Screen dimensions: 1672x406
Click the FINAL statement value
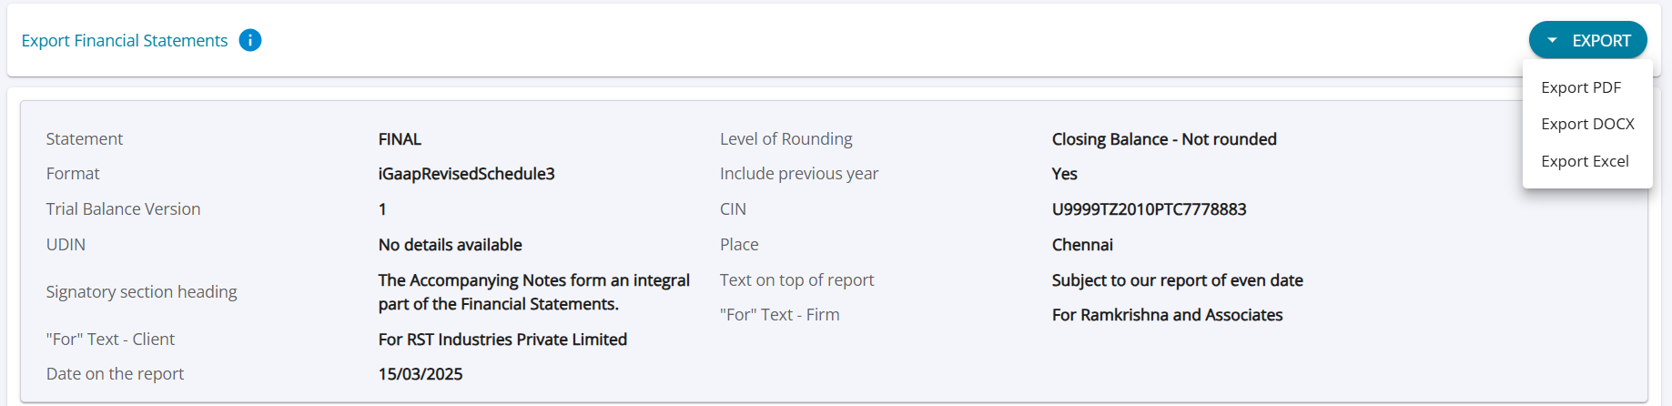coord(400,139)
